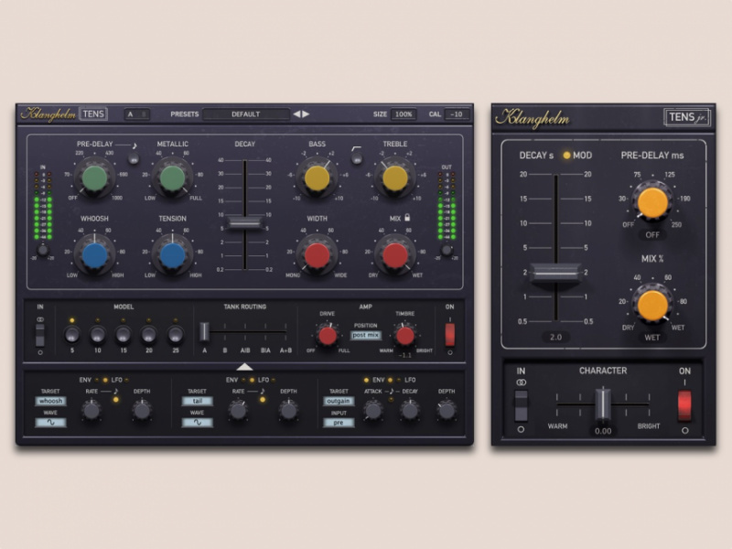Open the WAVE selector under tail target
The width and height of the screenshot is (732, 549).
198,423
